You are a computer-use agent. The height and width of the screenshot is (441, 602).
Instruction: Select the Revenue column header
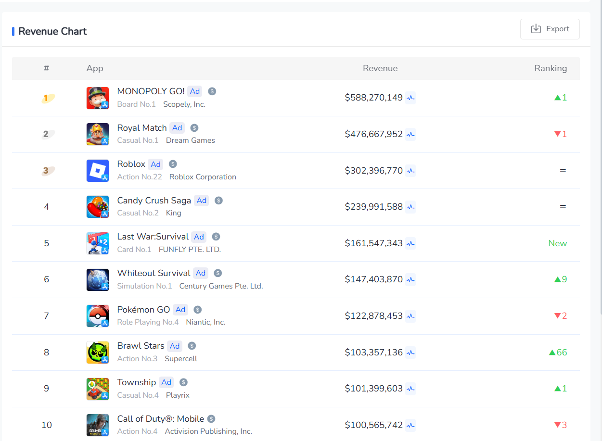pyautogui.click(x=380, y=68)
